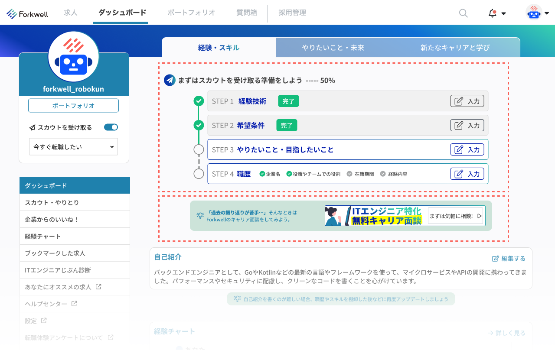Click the forkwell_robokun username
Screen dimensions: 555x350
pos(73,89)
